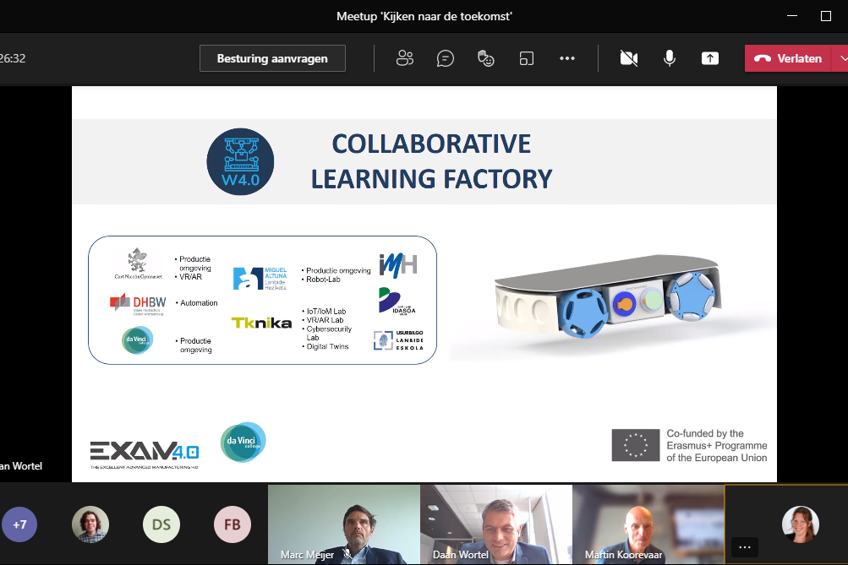Click the rooms icon beside reactions

pos(527,58)
